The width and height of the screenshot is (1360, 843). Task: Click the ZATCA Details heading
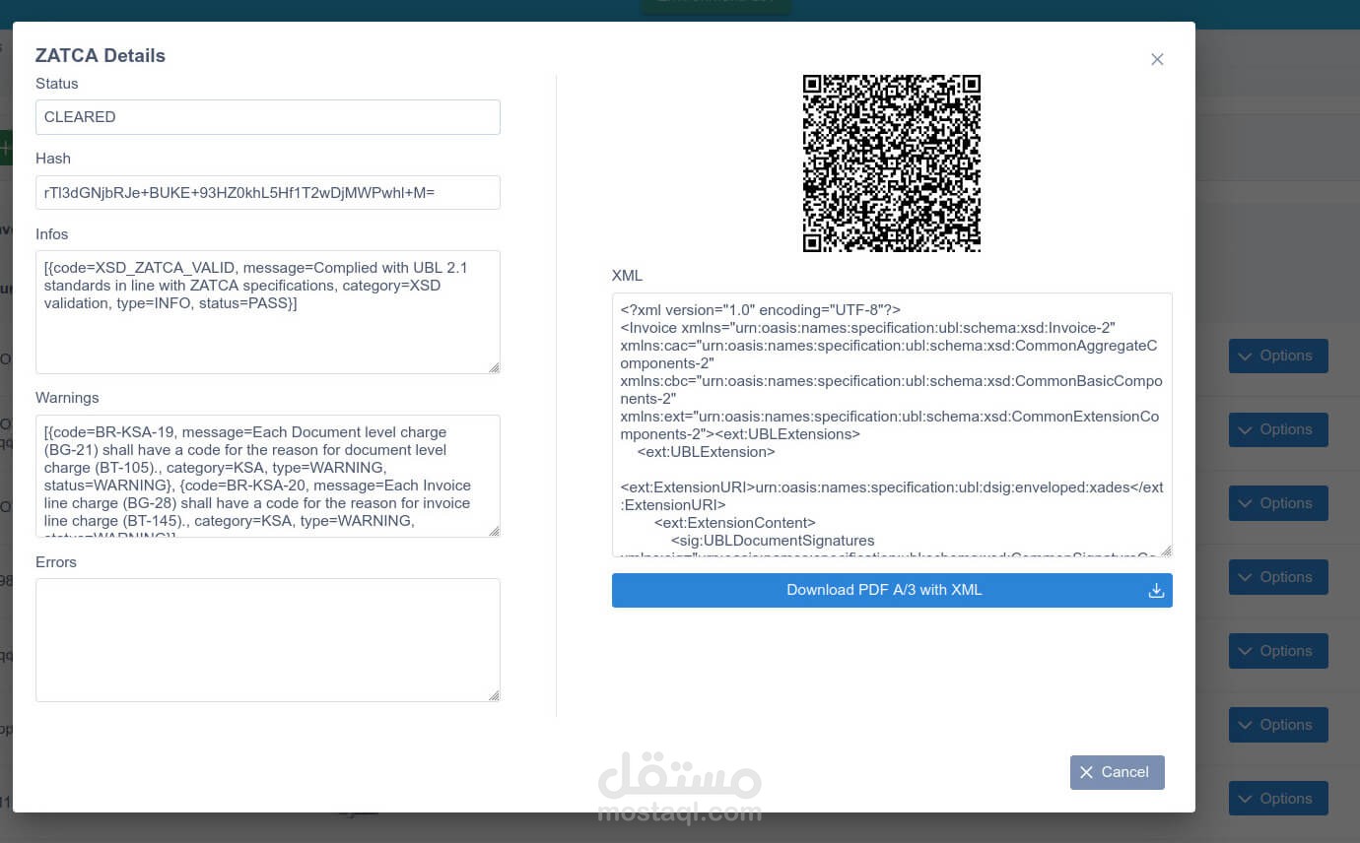(x=101, y=56)
